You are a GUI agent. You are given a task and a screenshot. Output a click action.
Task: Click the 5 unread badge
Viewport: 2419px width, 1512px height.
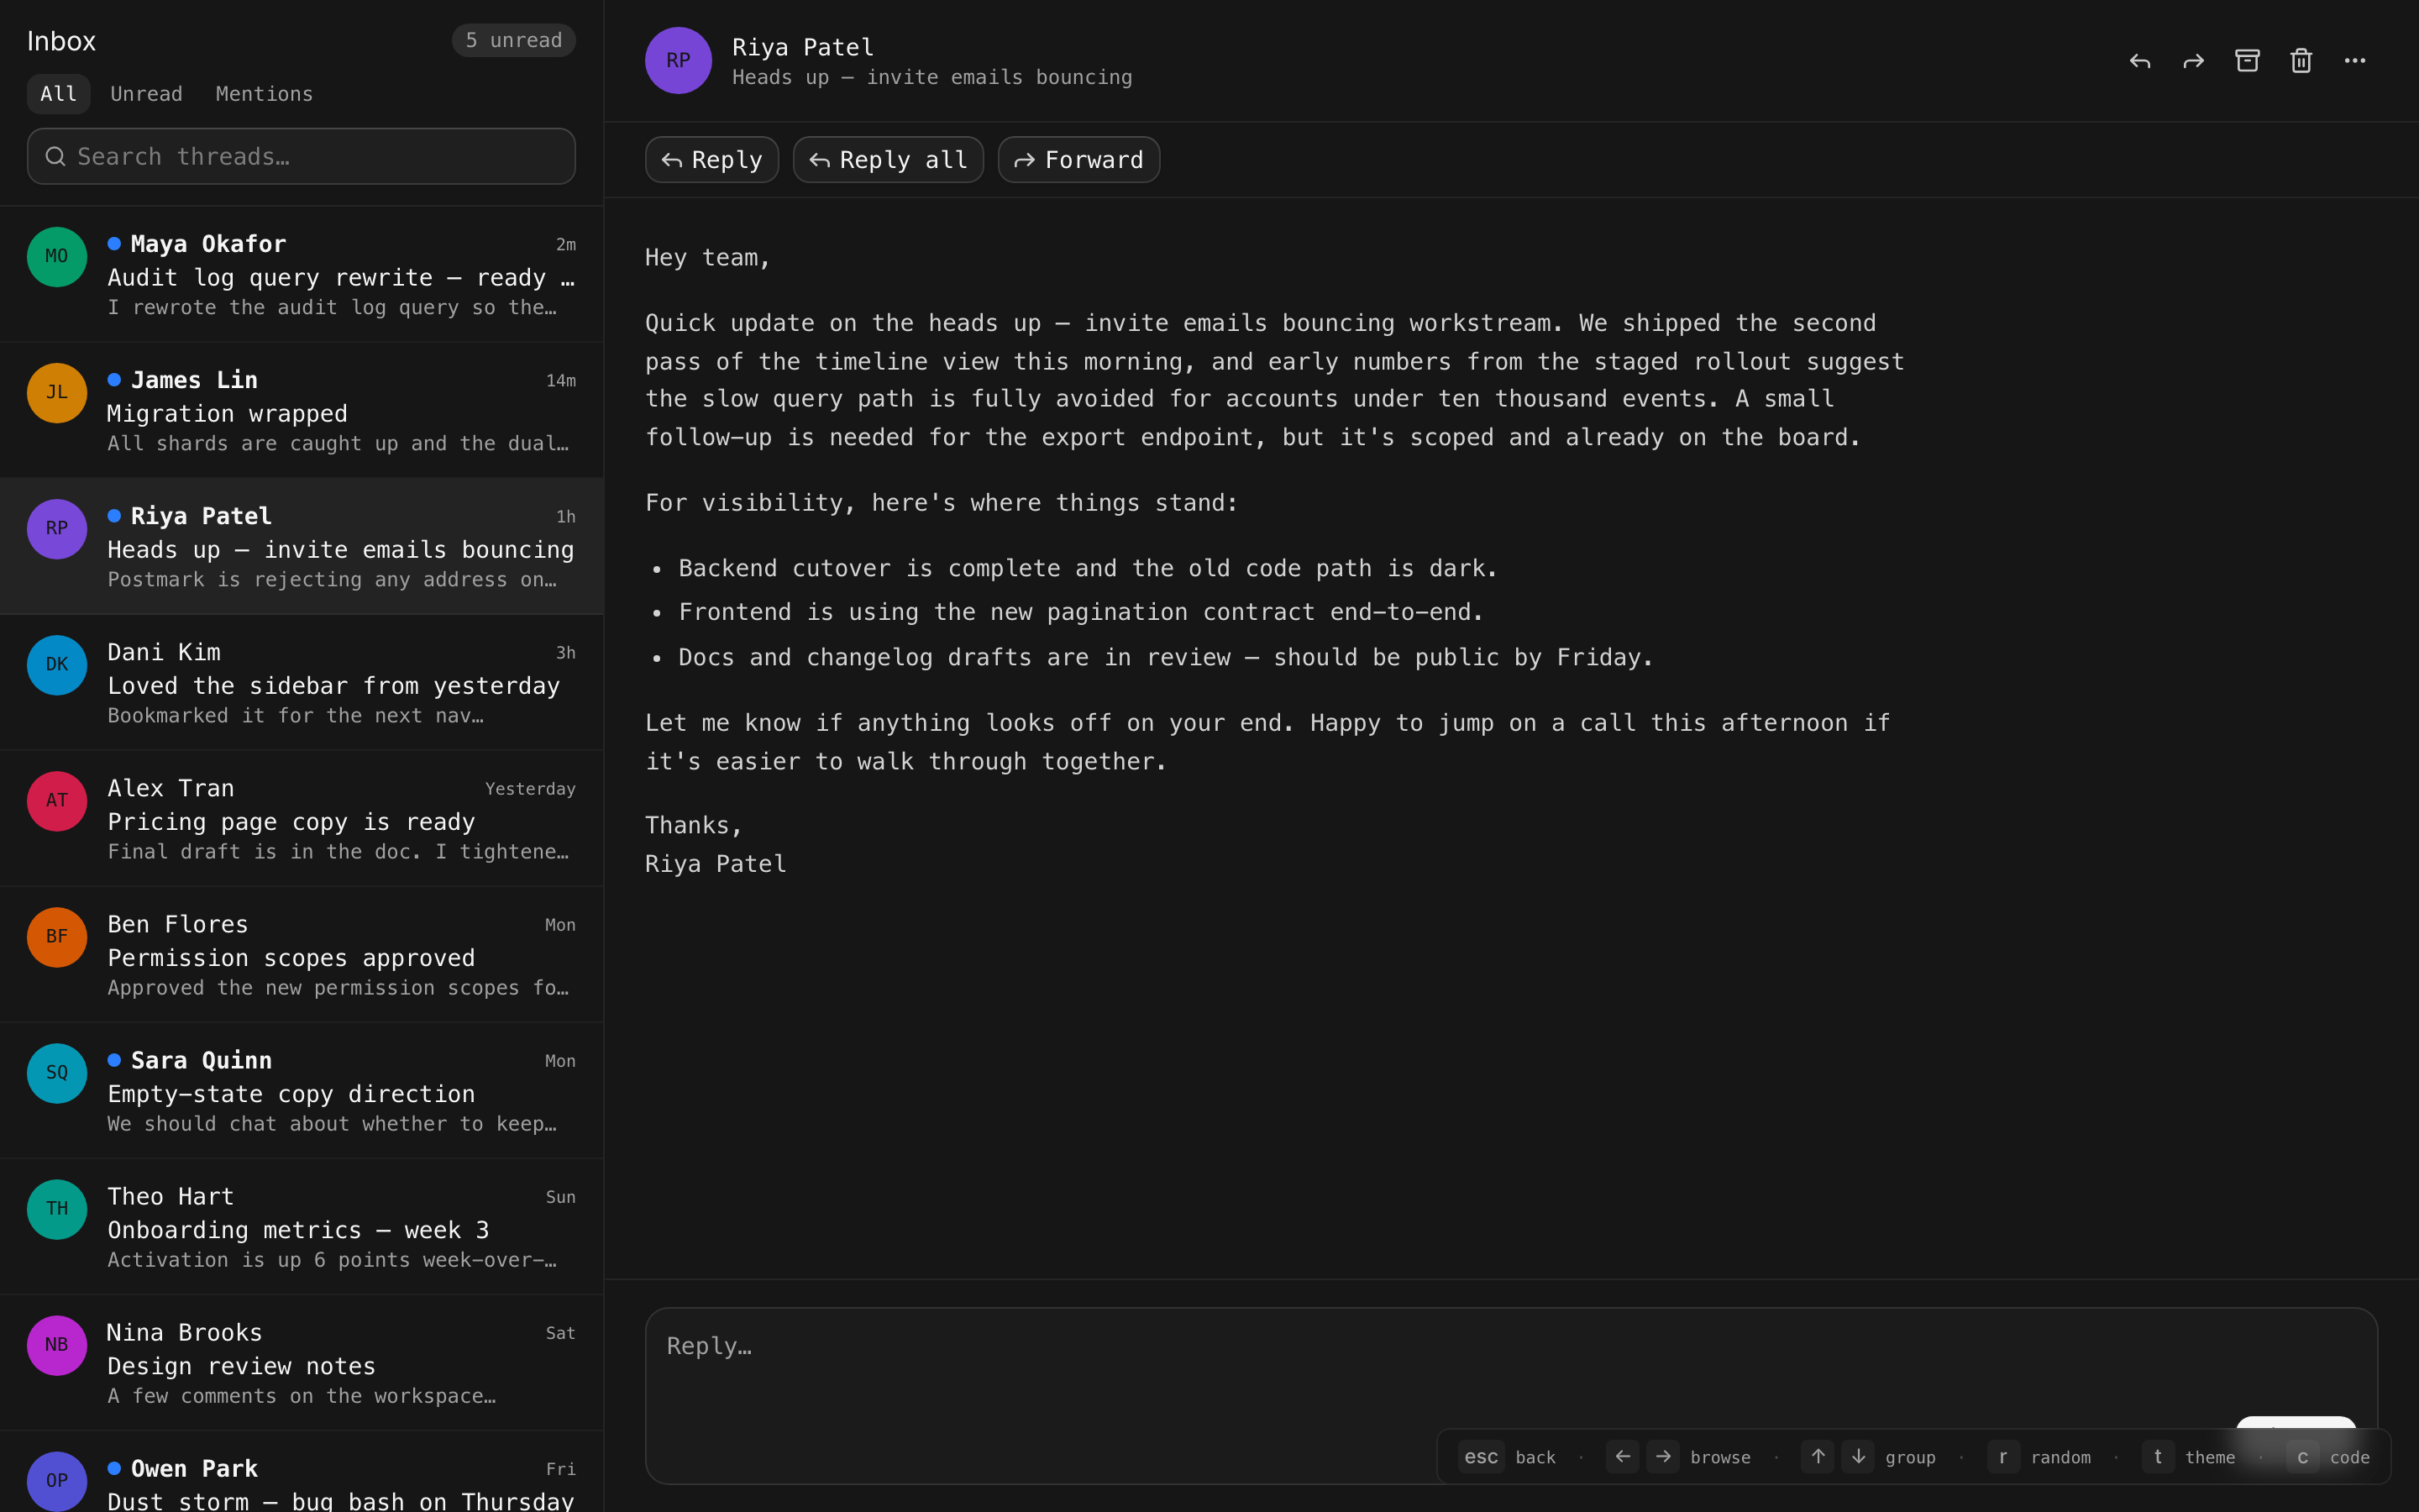point(514,41)
